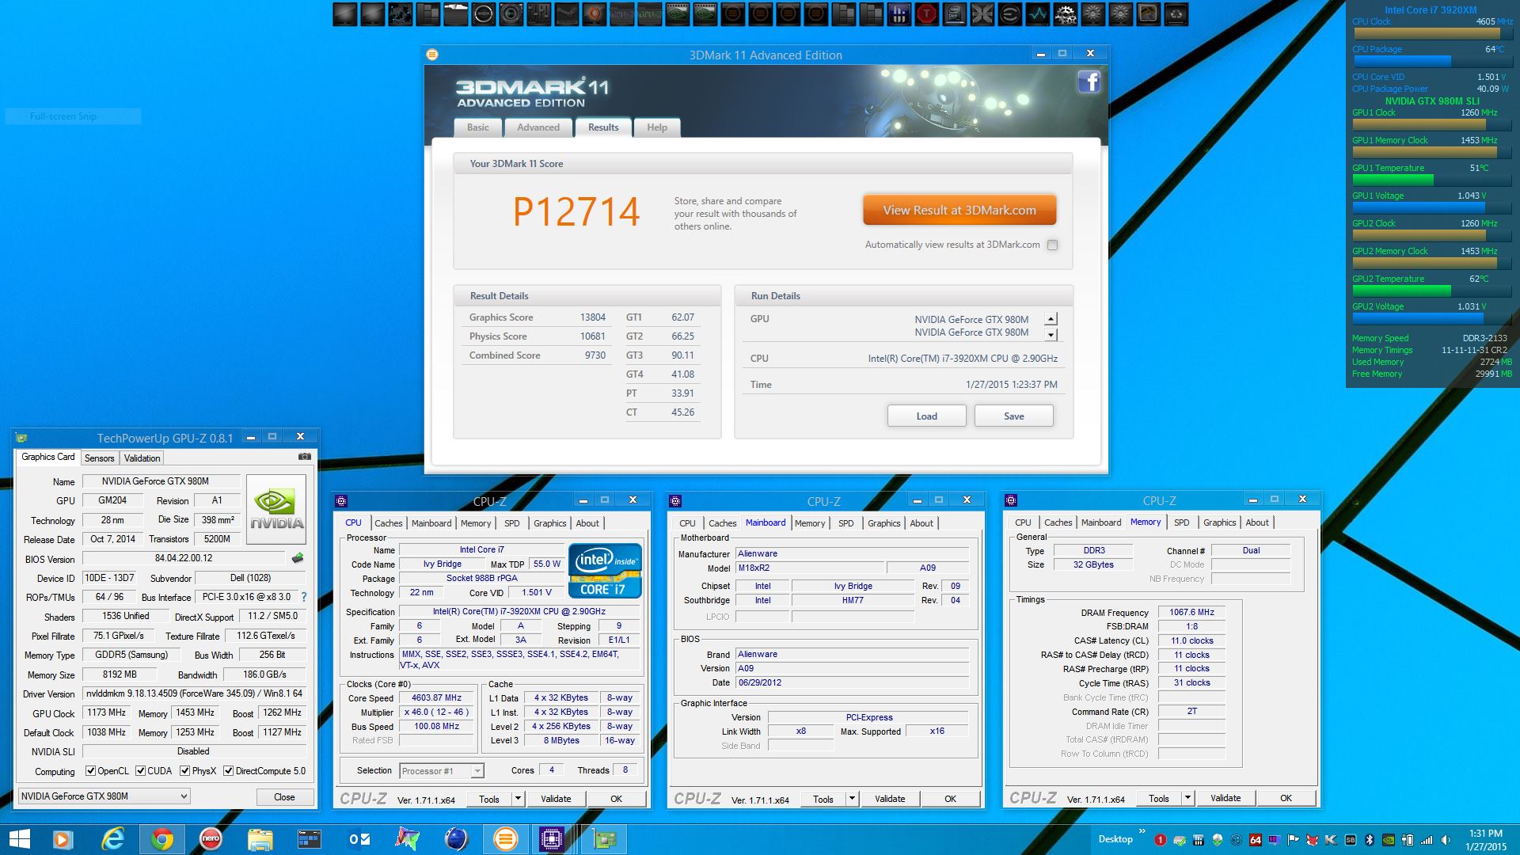This screenshot has height=855, width=1520.
Task: Open Windows Start button
Action: click(19, 839)
